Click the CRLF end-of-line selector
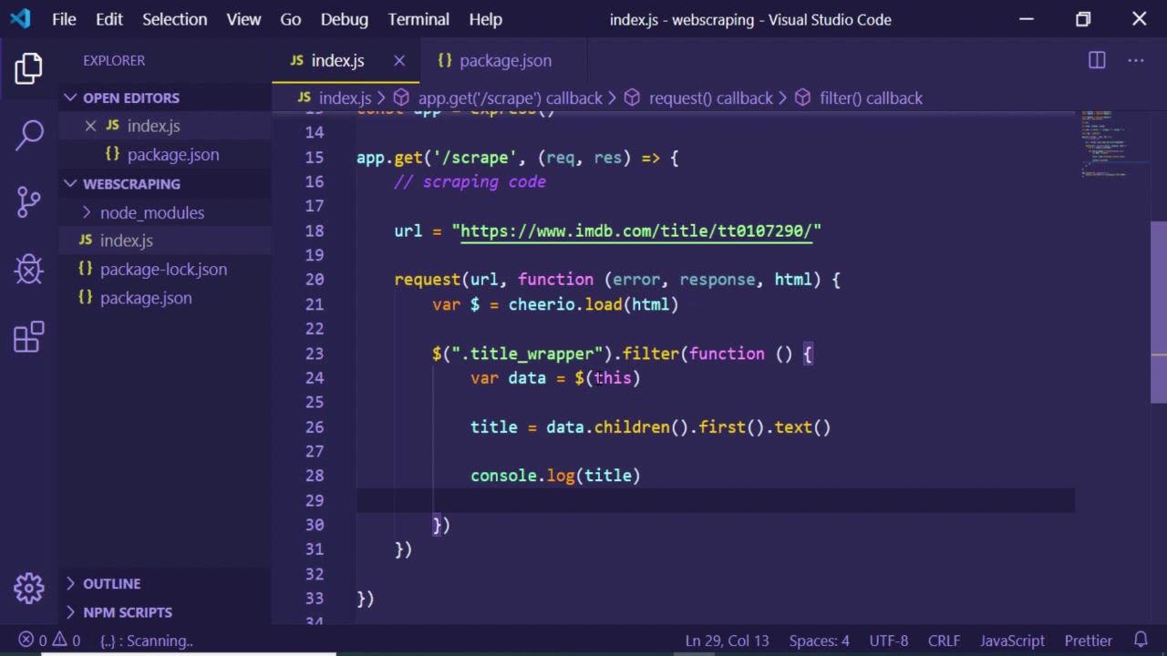This screenshot has height=656, width=1167. click(x=944, y=641)
